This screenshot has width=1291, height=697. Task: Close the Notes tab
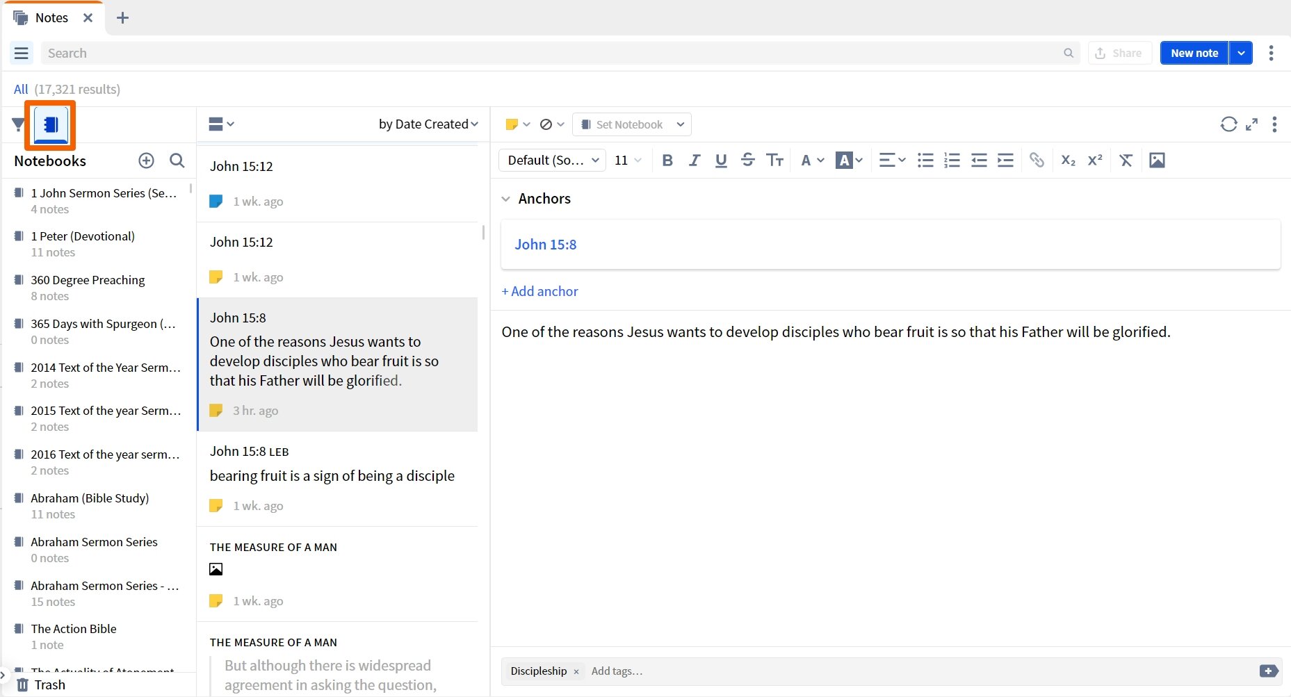point(88,17)
